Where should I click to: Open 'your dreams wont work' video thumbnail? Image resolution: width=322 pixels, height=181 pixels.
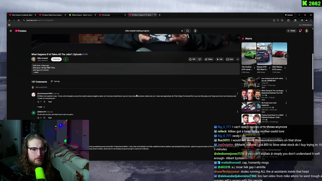251,82
